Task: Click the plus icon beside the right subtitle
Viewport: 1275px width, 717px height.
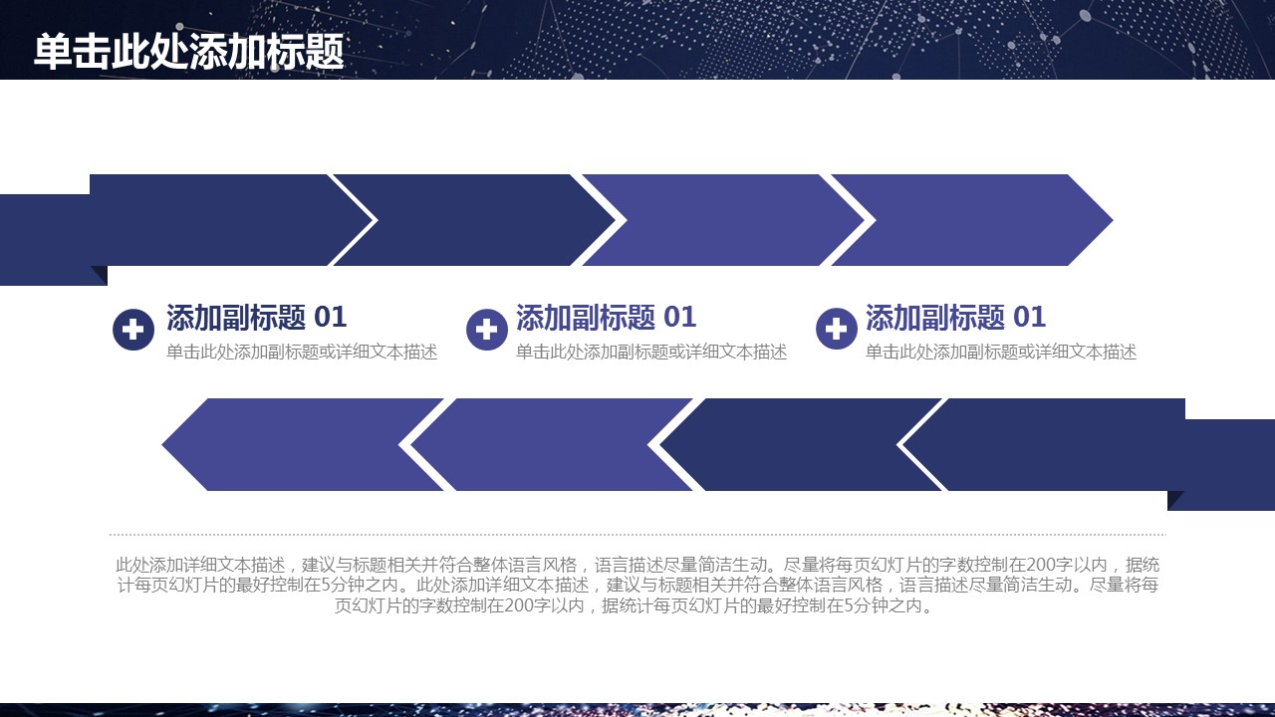Action: pyautogui.click(x=837, y=330)
